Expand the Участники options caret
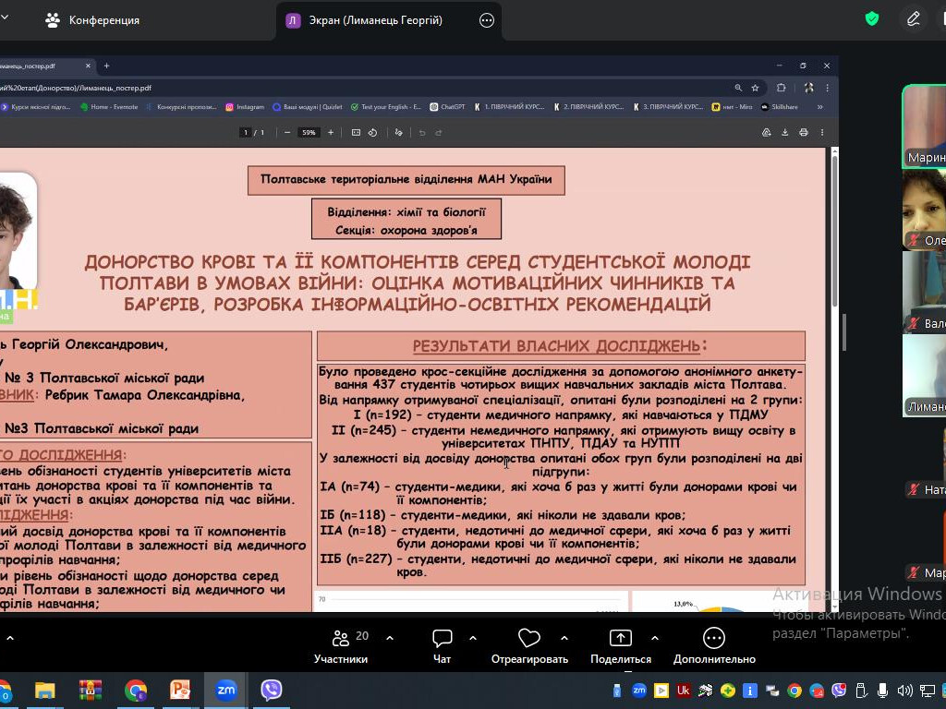 (390, 638)
